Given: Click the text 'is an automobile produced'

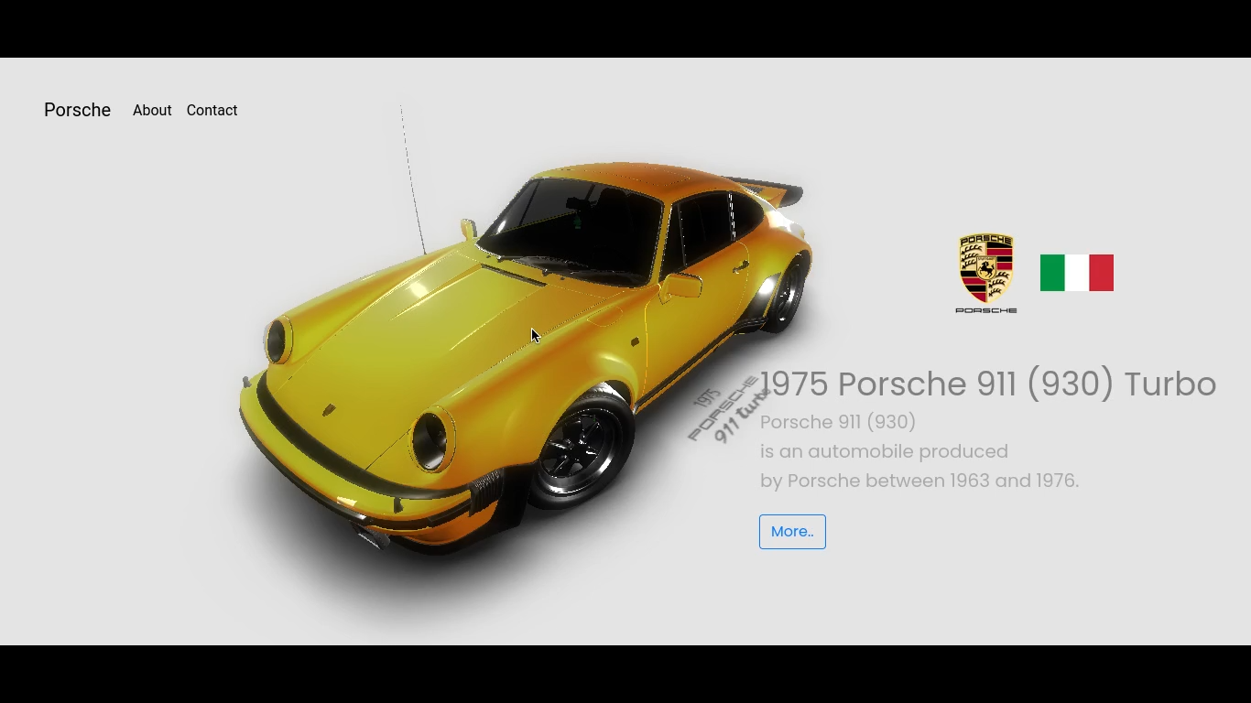Looking at the screenshot, I should [x=884, y=451].
